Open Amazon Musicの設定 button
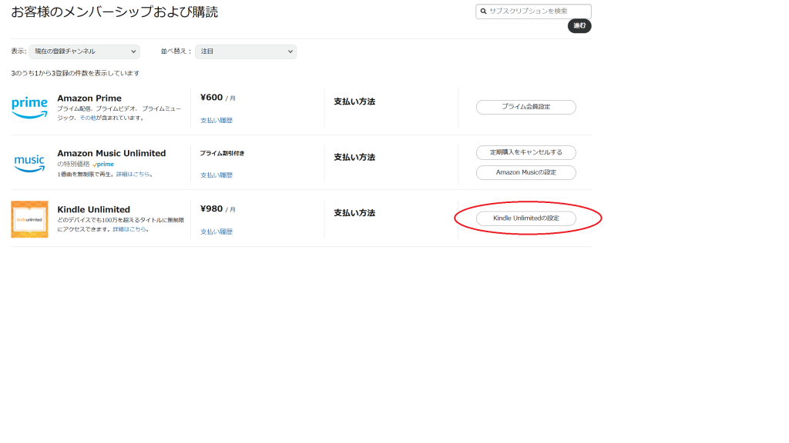The width and height of the screenshot is (789, 443). [x=525, y=172]
